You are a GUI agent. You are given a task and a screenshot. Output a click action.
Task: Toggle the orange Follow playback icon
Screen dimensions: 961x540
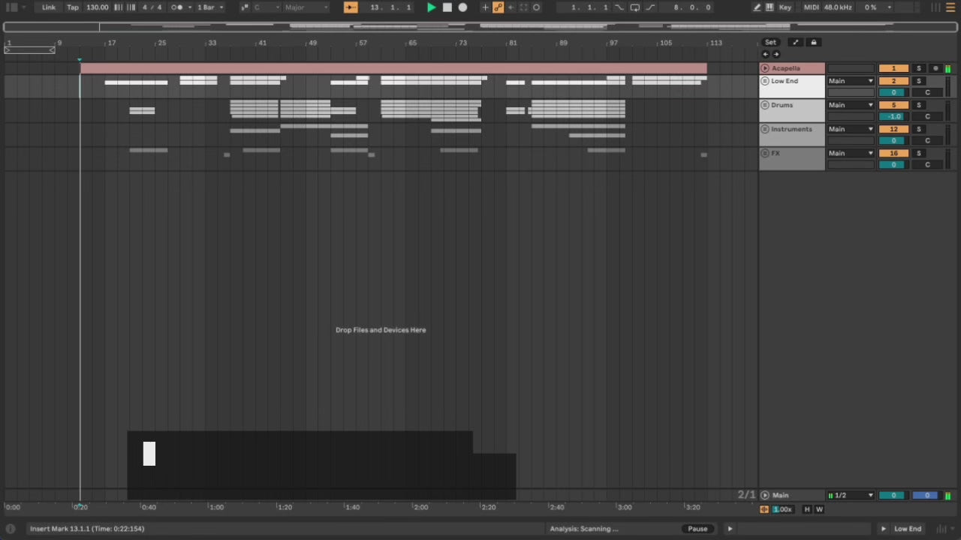351,7
